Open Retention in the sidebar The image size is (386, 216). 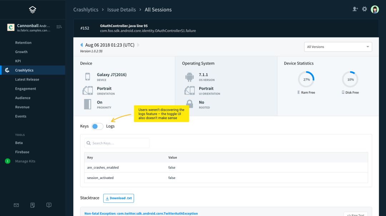click(23, 43)
